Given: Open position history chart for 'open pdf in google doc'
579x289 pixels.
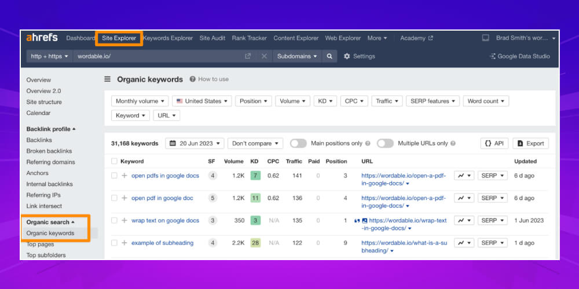Looking at the screenshot, I should pos(464,198).
